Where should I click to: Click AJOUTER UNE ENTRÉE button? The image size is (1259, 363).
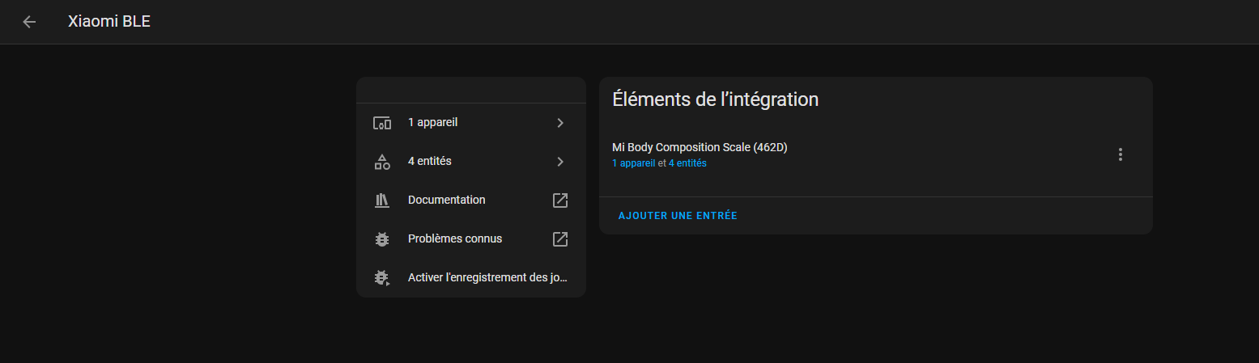[678, 216]
